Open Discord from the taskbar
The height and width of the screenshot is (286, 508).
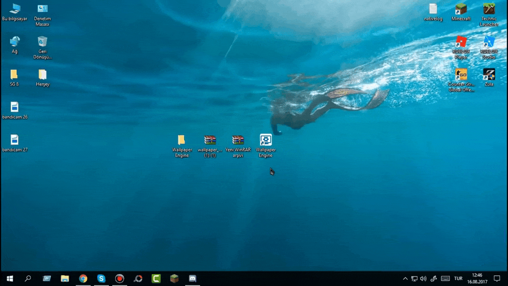[x=192, y=279]
